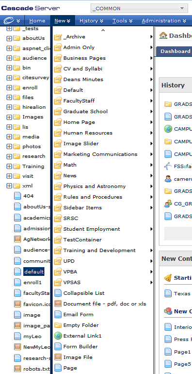Click the robots.txt file icon
Screen dimensions: 192x374
pos(17,369)
